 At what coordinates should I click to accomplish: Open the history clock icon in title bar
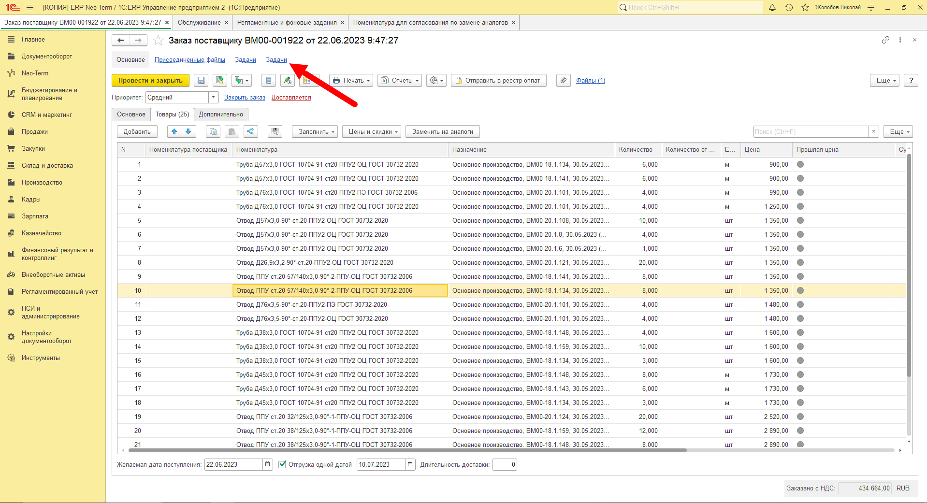789,7
